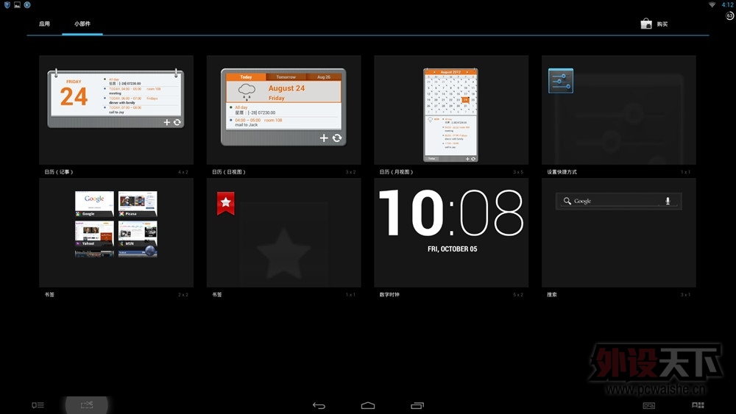Click the Yahoo! thumbnail in bookmarks widget
The width and height of the screenshot is (736, 414).
click(x=94, y=234)
